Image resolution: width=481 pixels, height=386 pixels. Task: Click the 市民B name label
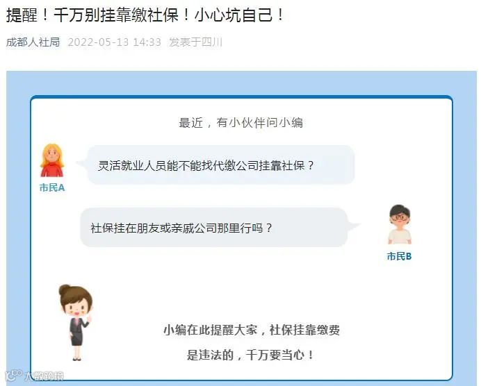[399, 256]
